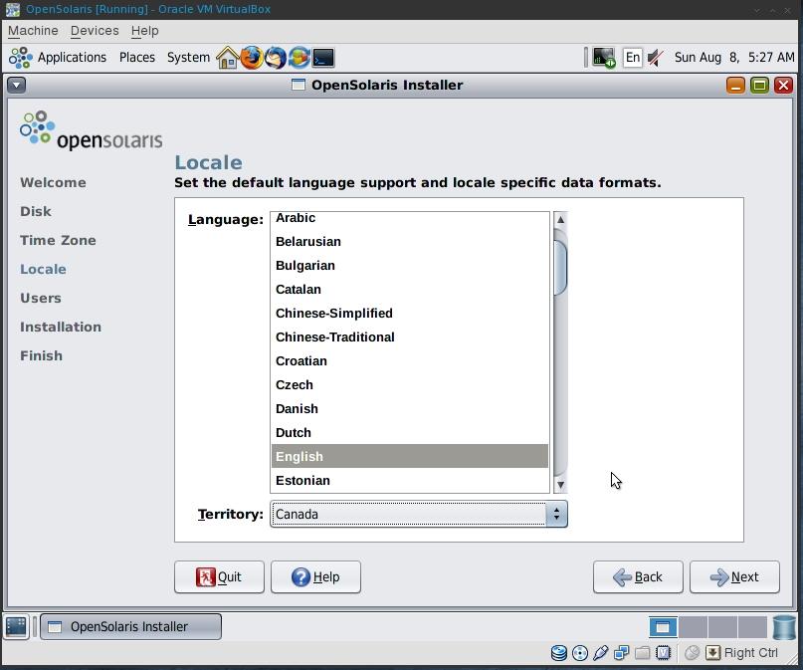
Task: Click the VirtualBox hard disk activity icon
Action: (x=559, y=653)
